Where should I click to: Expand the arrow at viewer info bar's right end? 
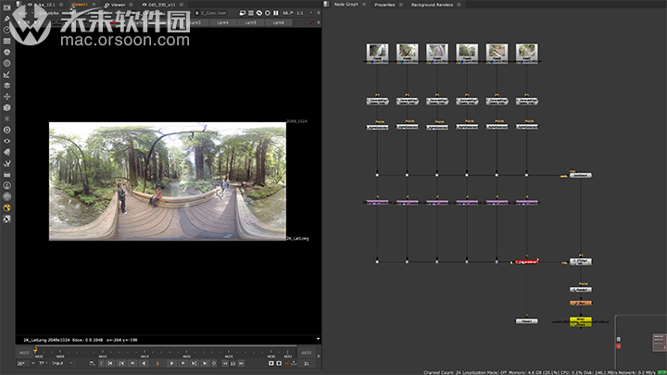[x=318, y=339]
